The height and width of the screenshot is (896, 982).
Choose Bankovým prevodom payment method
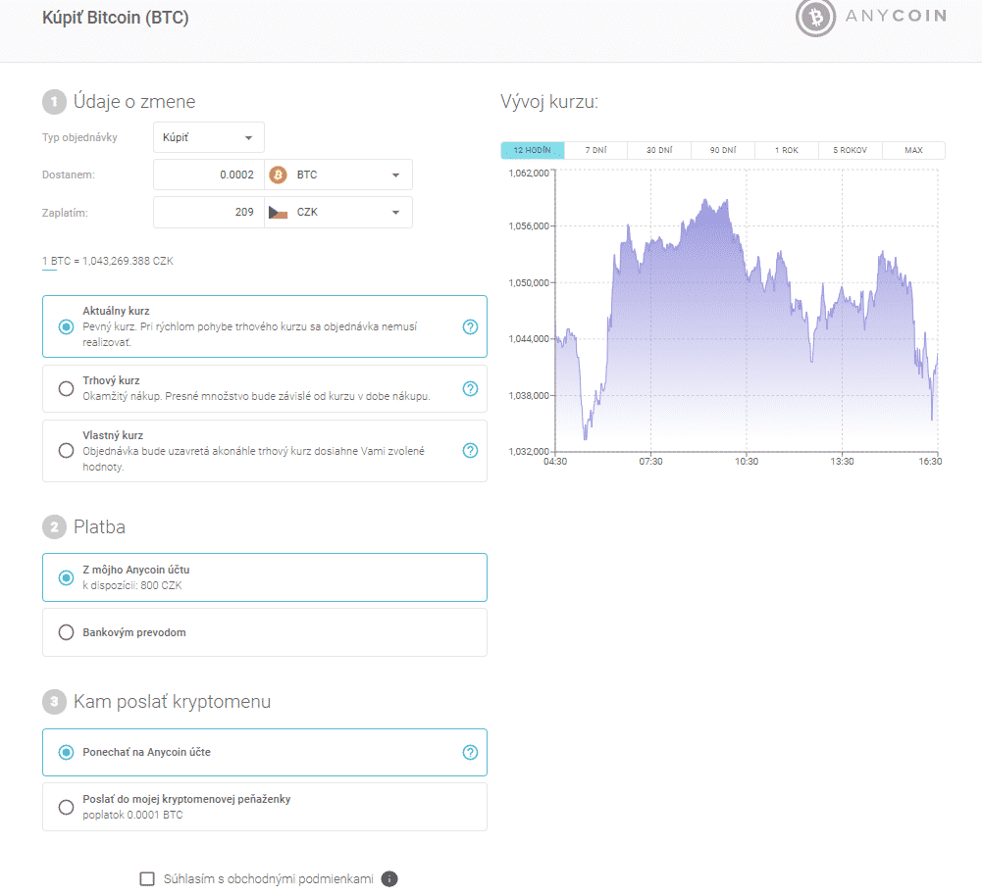(67, 632)
